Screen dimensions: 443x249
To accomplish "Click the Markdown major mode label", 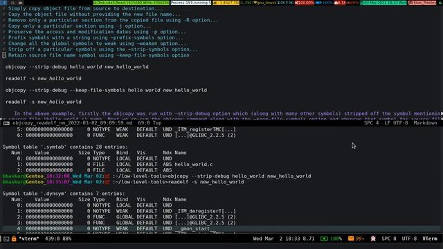I will coord(425,123).
